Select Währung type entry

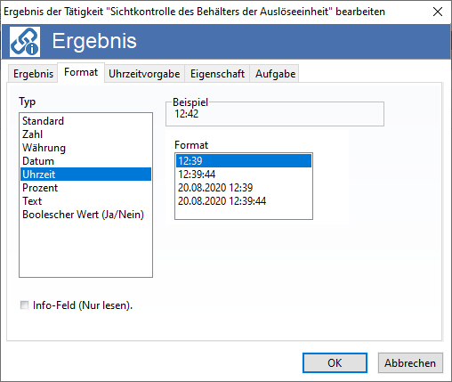tap(85, 148)
